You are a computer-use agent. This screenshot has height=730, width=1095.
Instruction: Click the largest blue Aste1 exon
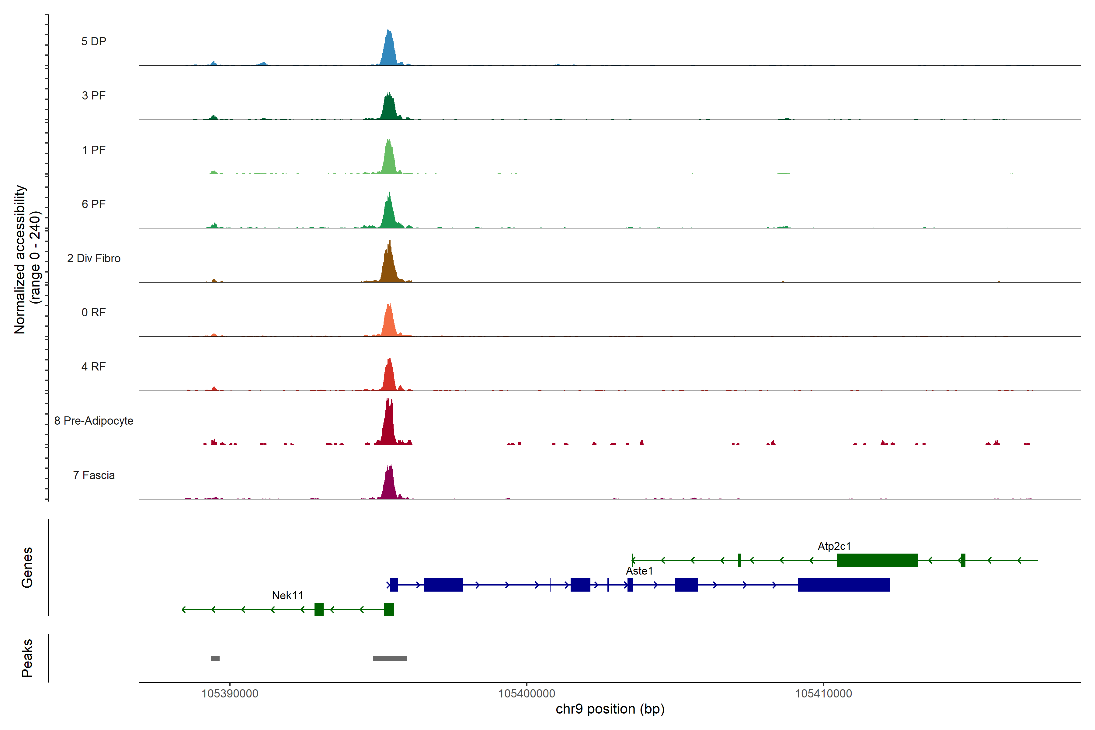point(843,585)
